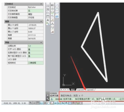This screenshot has height=112, width=124.
Task: Toggle 3D object snap in status bar
Action: point(52,103)
